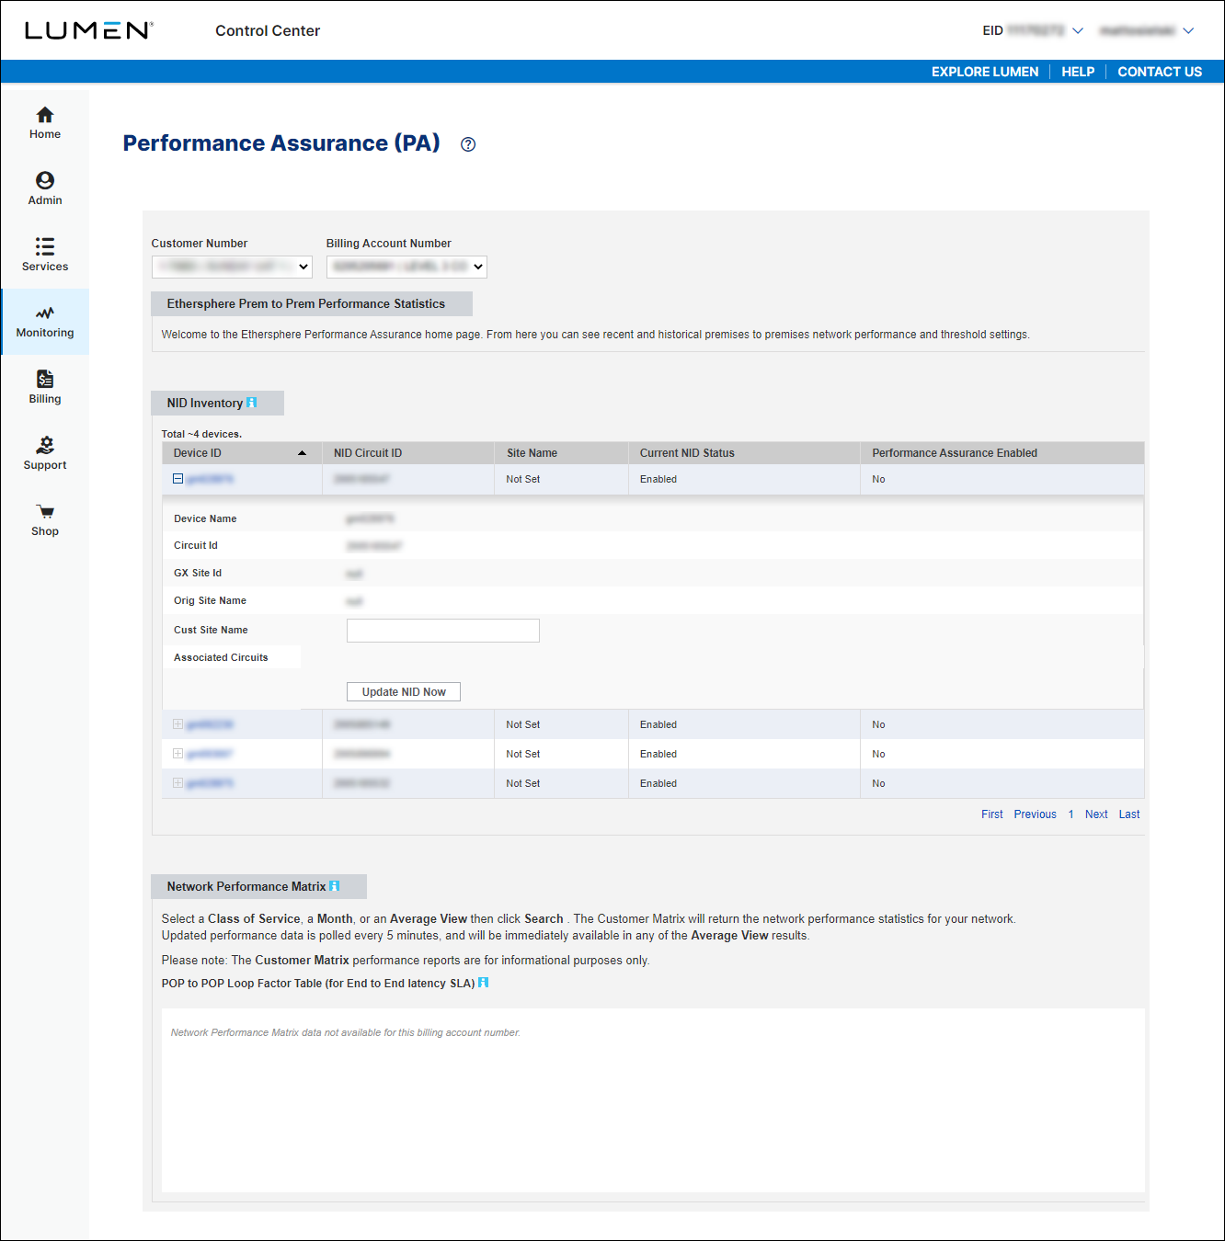Click the page number 1 in pagination
The image size is (1225, 1241).
coord(1071,814)
